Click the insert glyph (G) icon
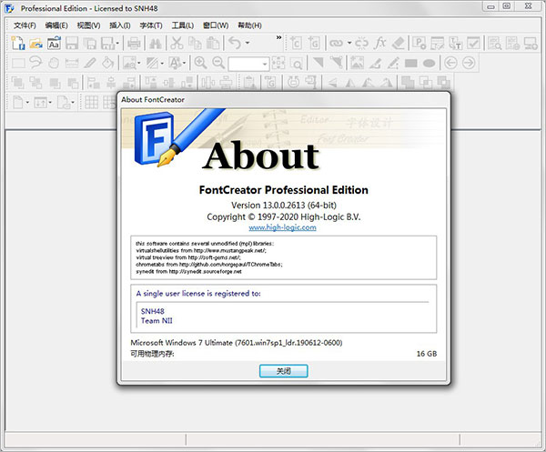 314,43
